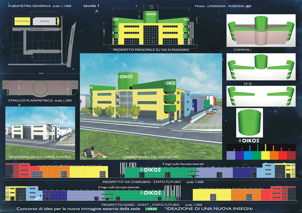Image resolution: width=302 pixels, height=213 pixels.
Task: Click the pink-and-green 3D composition model
Action: [261, 31]
